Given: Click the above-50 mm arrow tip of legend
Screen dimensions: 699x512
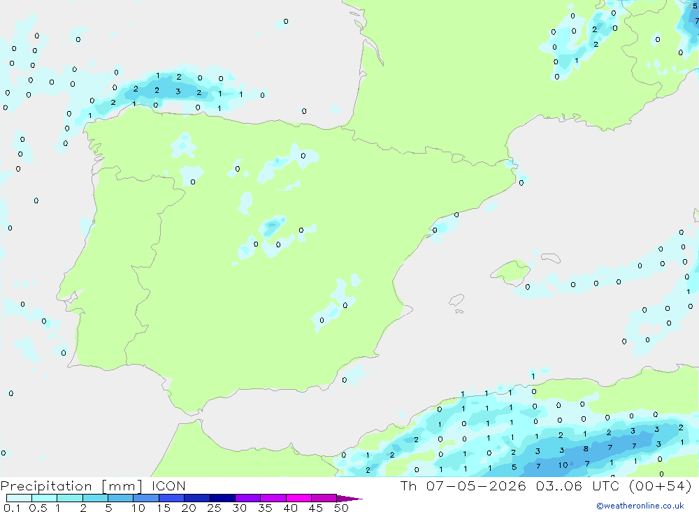Looking at the screenshot, I should click(x=349, y=499).
